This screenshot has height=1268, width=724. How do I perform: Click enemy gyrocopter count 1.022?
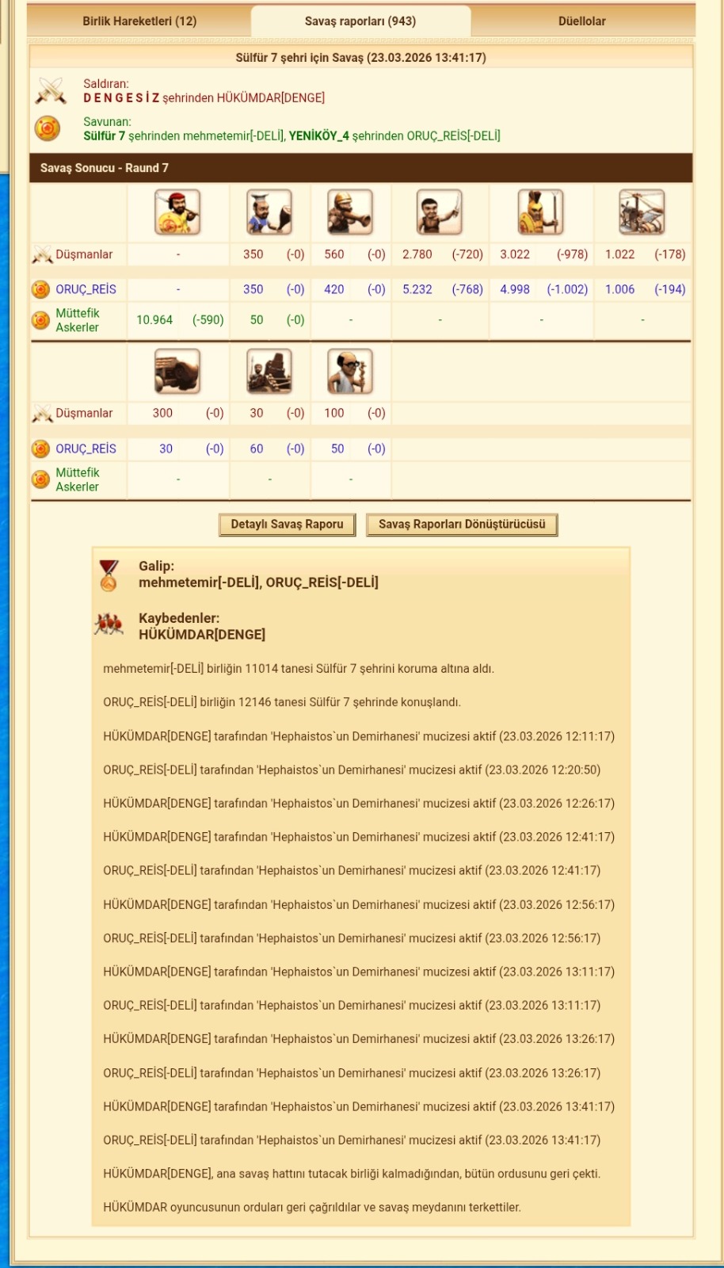click(619, 254)
